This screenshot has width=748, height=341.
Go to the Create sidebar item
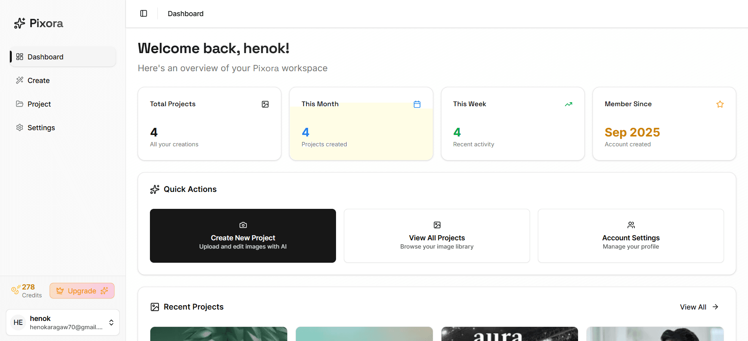tap(39, 81)
